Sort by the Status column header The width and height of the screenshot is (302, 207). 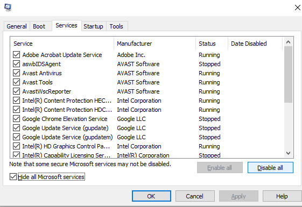pos(212,44)
